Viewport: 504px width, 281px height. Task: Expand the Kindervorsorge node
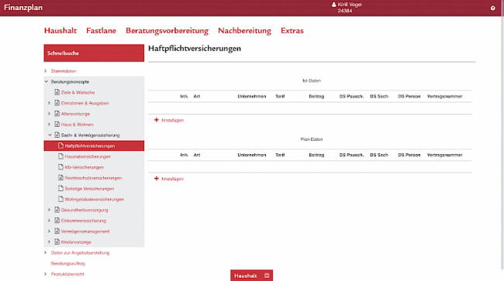click(x=49, y=242)
